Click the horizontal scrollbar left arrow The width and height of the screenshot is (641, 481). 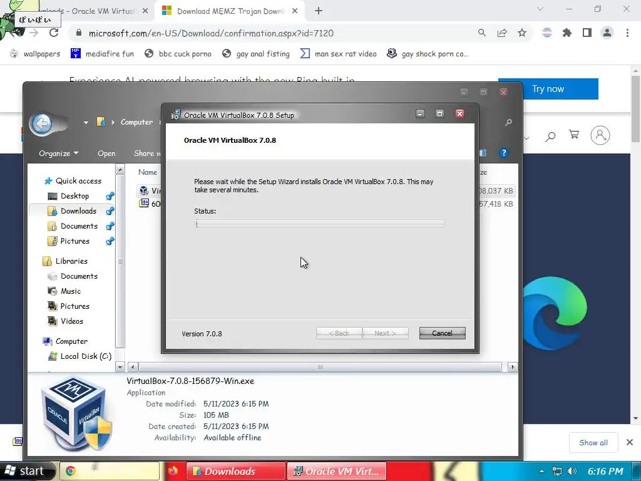tap(133, 367)
